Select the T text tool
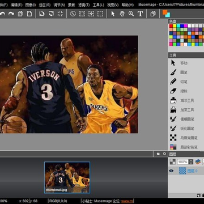Screen dimensions: 204x204 tap(140, 14)
